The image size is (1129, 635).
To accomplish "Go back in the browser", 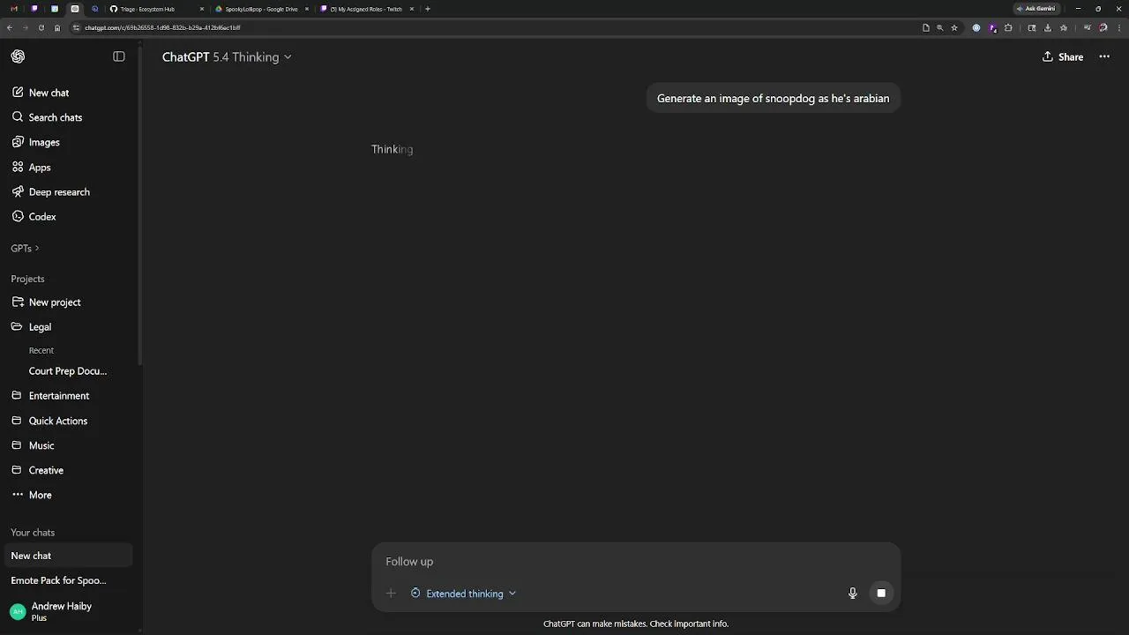I will coord(10,27).
